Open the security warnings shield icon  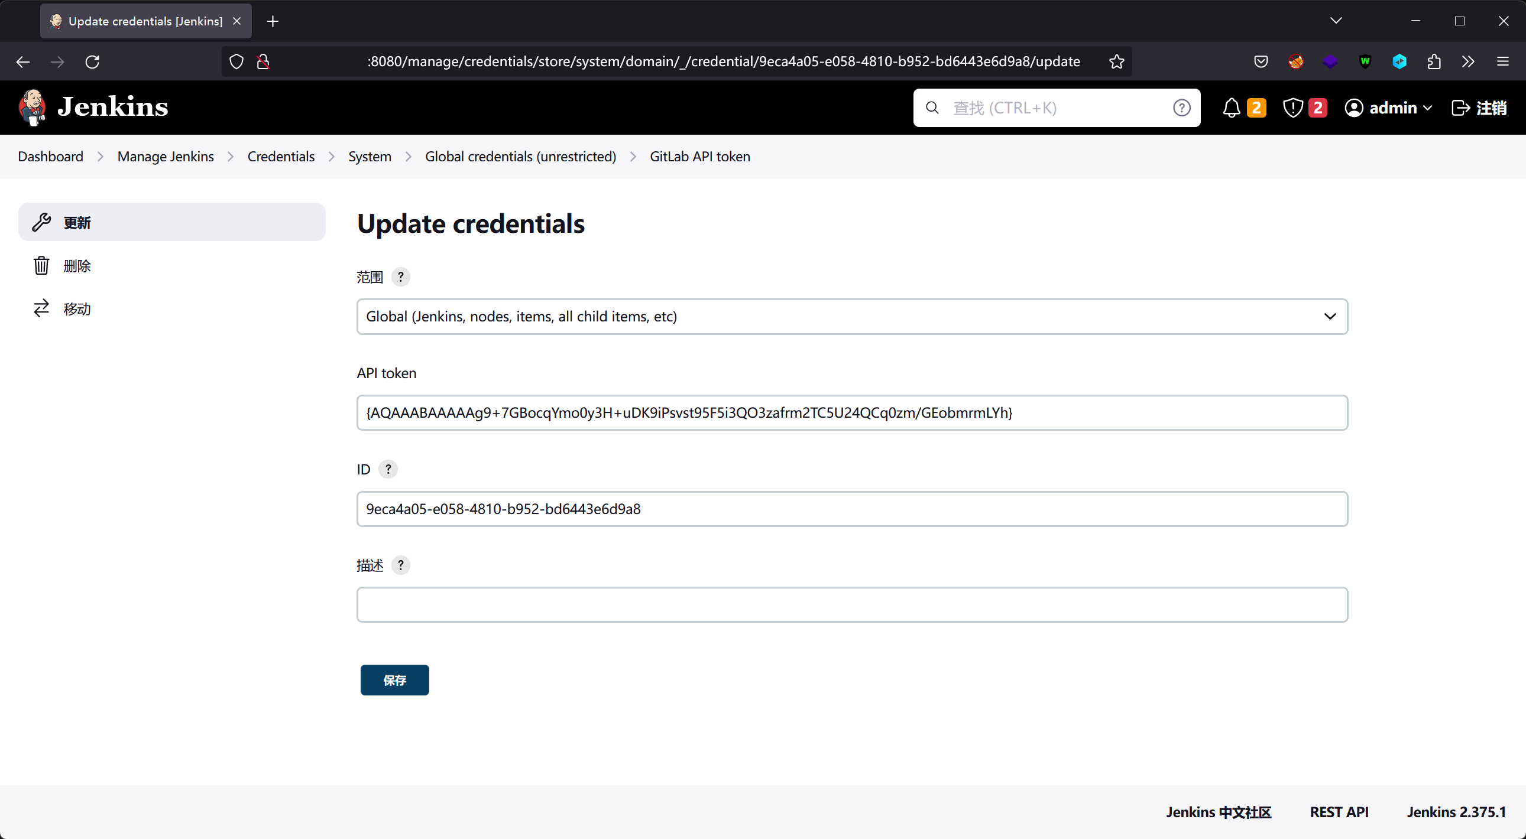coord(1292,108)
